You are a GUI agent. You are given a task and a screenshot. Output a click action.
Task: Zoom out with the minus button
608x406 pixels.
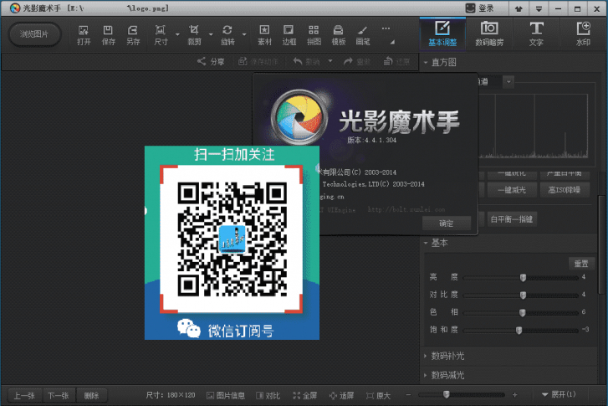[408, 395]
